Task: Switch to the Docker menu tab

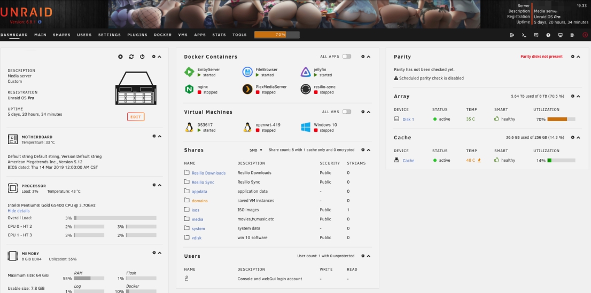Action: pyautogui.click(x=163, y=35)
